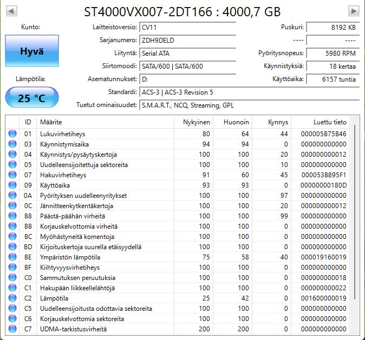Go to previous disk with left arrow
365x340 pixels.
11,11
